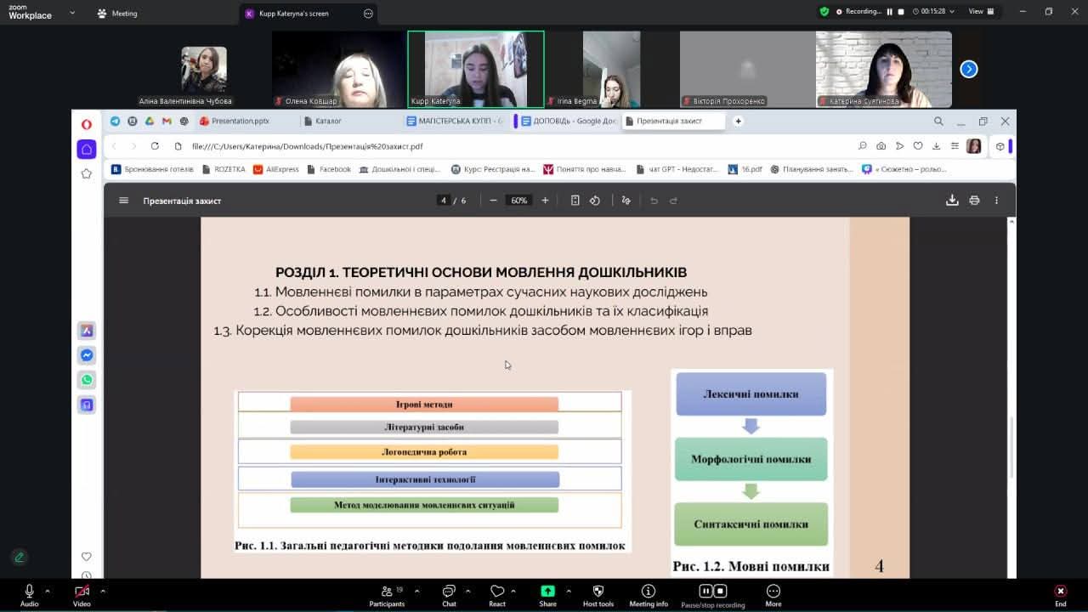The image size is (1088, 612).
Task: Expand the audio options arrow
Action: click(x=48, y=591)
